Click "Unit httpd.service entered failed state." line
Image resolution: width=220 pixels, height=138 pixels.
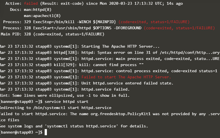127,83
